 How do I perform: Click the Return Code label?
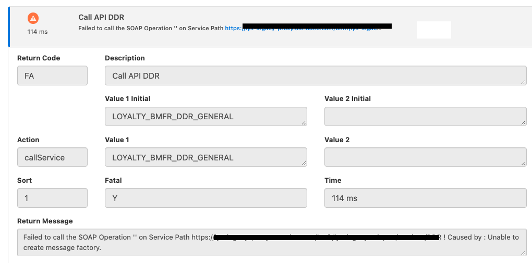(39, 58)
